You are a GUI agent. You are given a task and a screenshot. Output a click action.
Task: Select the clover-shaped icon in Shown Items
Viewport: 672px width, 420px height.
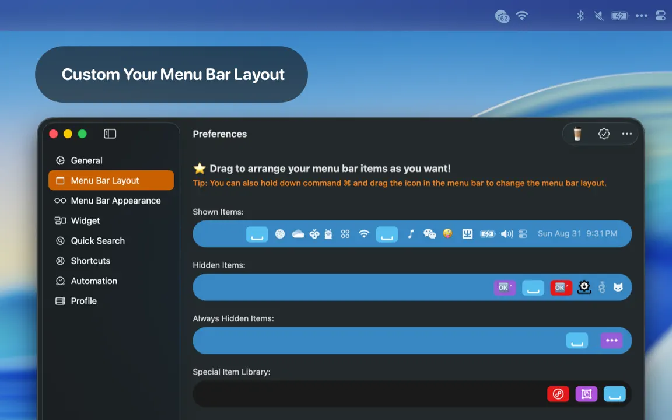pos(314,233)
